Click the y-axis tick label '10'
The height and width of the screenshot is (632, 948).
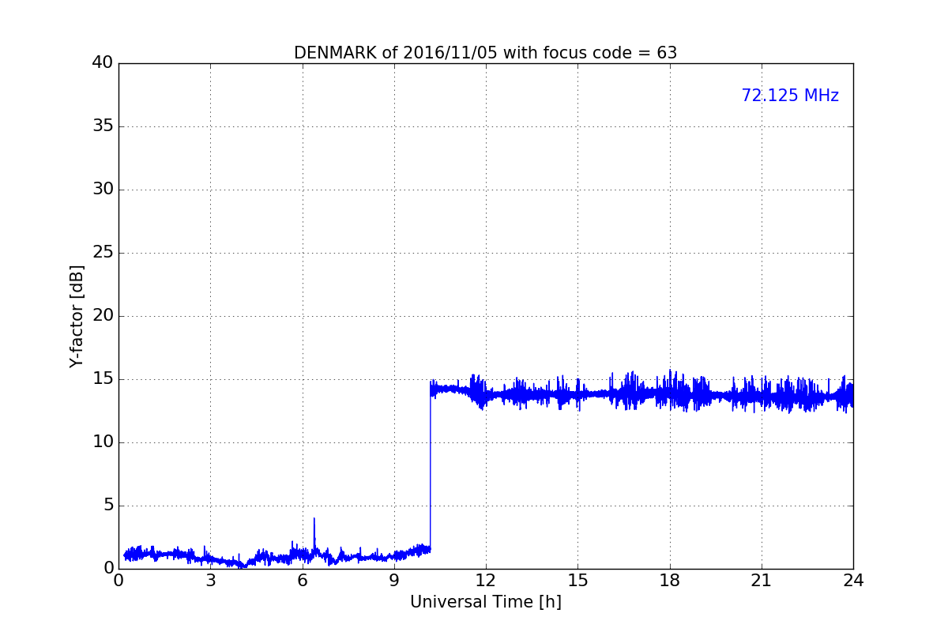103,442
